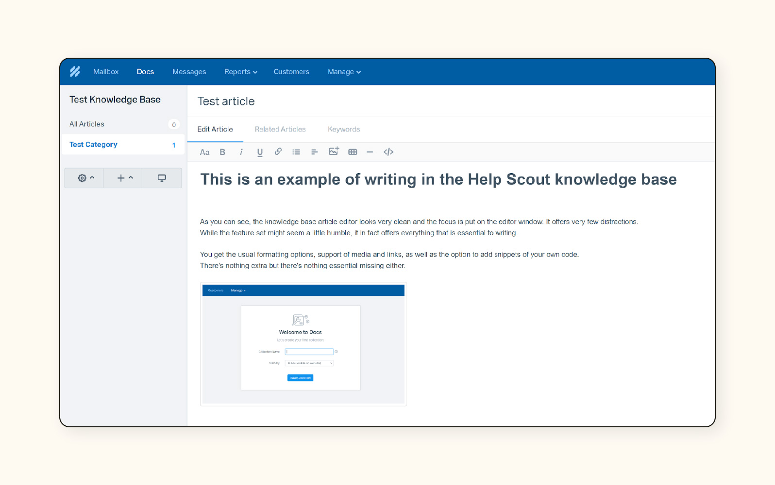Click the Test article title field

tap(226, 101)
